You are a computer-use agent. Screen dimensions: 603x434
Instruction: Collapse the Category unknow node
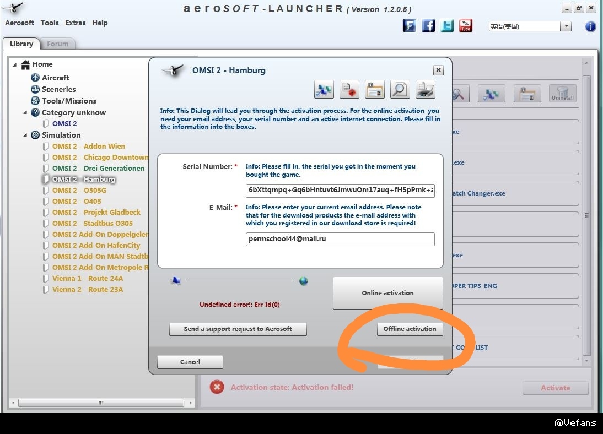(25, 113)
